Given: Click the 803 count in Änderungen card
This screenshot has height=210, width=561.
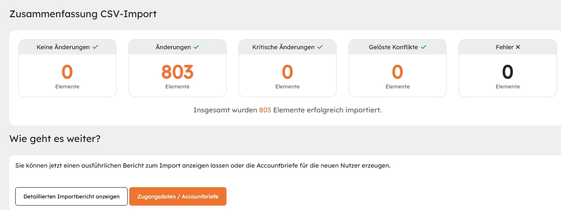Looking at the screenshot, I should (x=177, y=72).
